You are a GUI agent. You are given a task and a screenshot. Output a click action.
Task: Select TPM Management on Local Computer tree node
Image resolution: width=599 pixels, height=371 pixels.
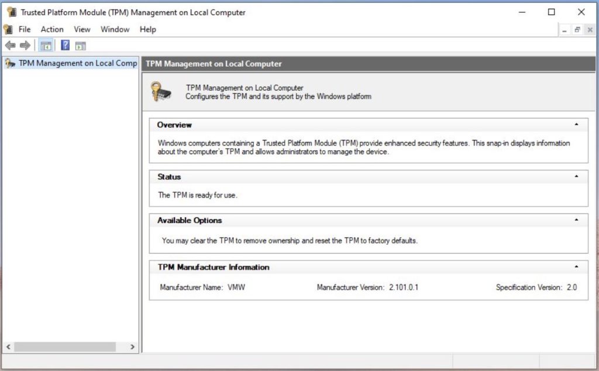[x=77, y=63]
